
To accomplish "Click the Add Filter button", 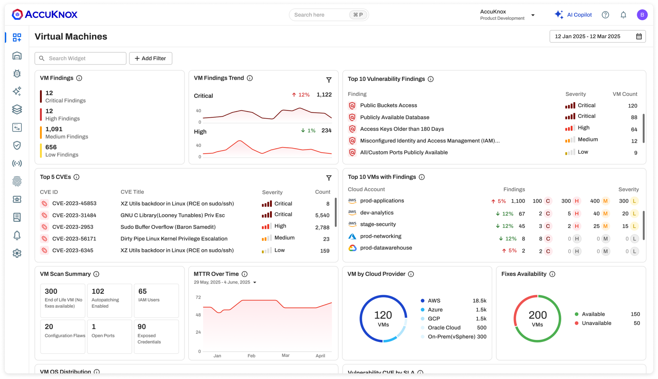I will click(x=150, y=58).
